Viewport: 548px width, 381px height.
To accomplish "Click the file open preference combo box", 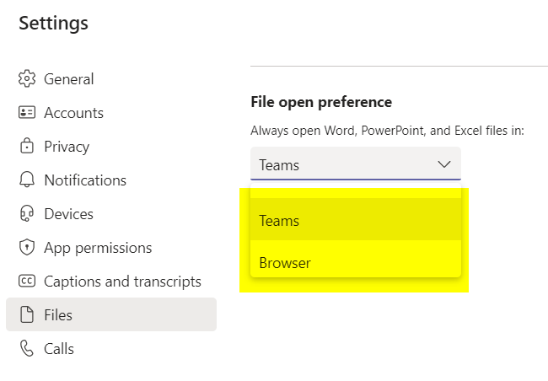I will (x=346, y=165).
